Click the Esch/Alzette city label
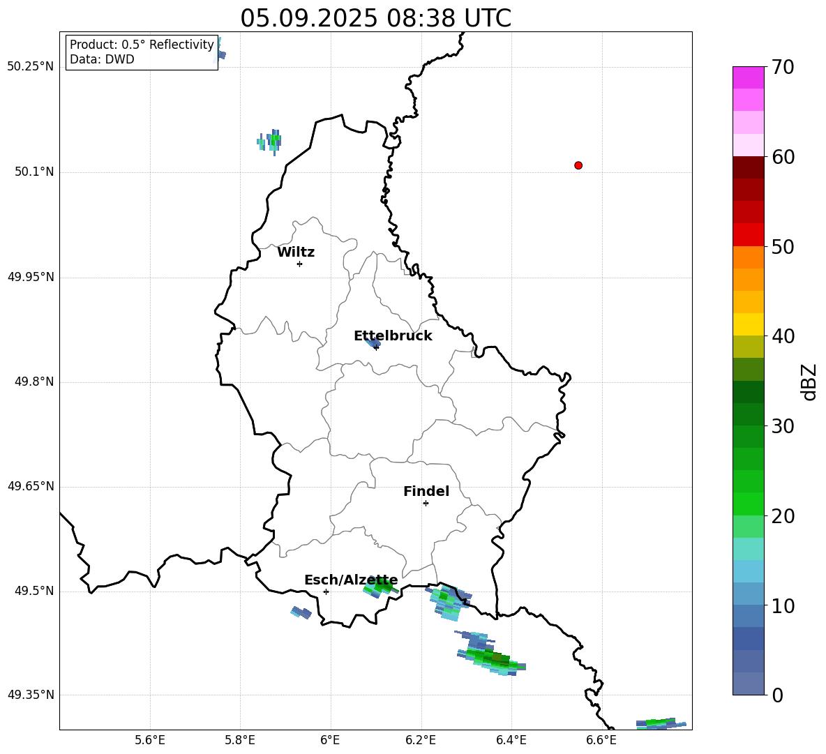Image resolution: width=826 pixels, height=754 pixels. click(351, 580)
